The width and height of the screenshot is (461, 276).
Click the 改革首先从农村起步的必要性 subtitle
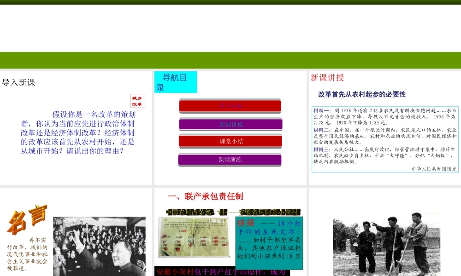pyautogui.click(x=362, y=94)
